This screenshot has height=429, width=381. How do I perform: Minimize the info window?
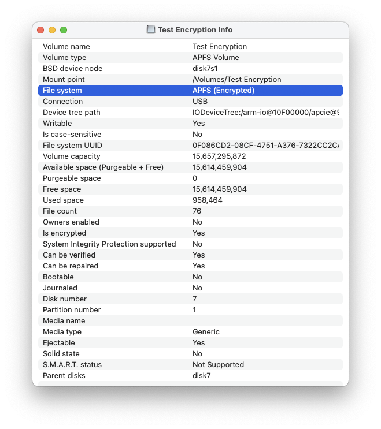(52, 30)
